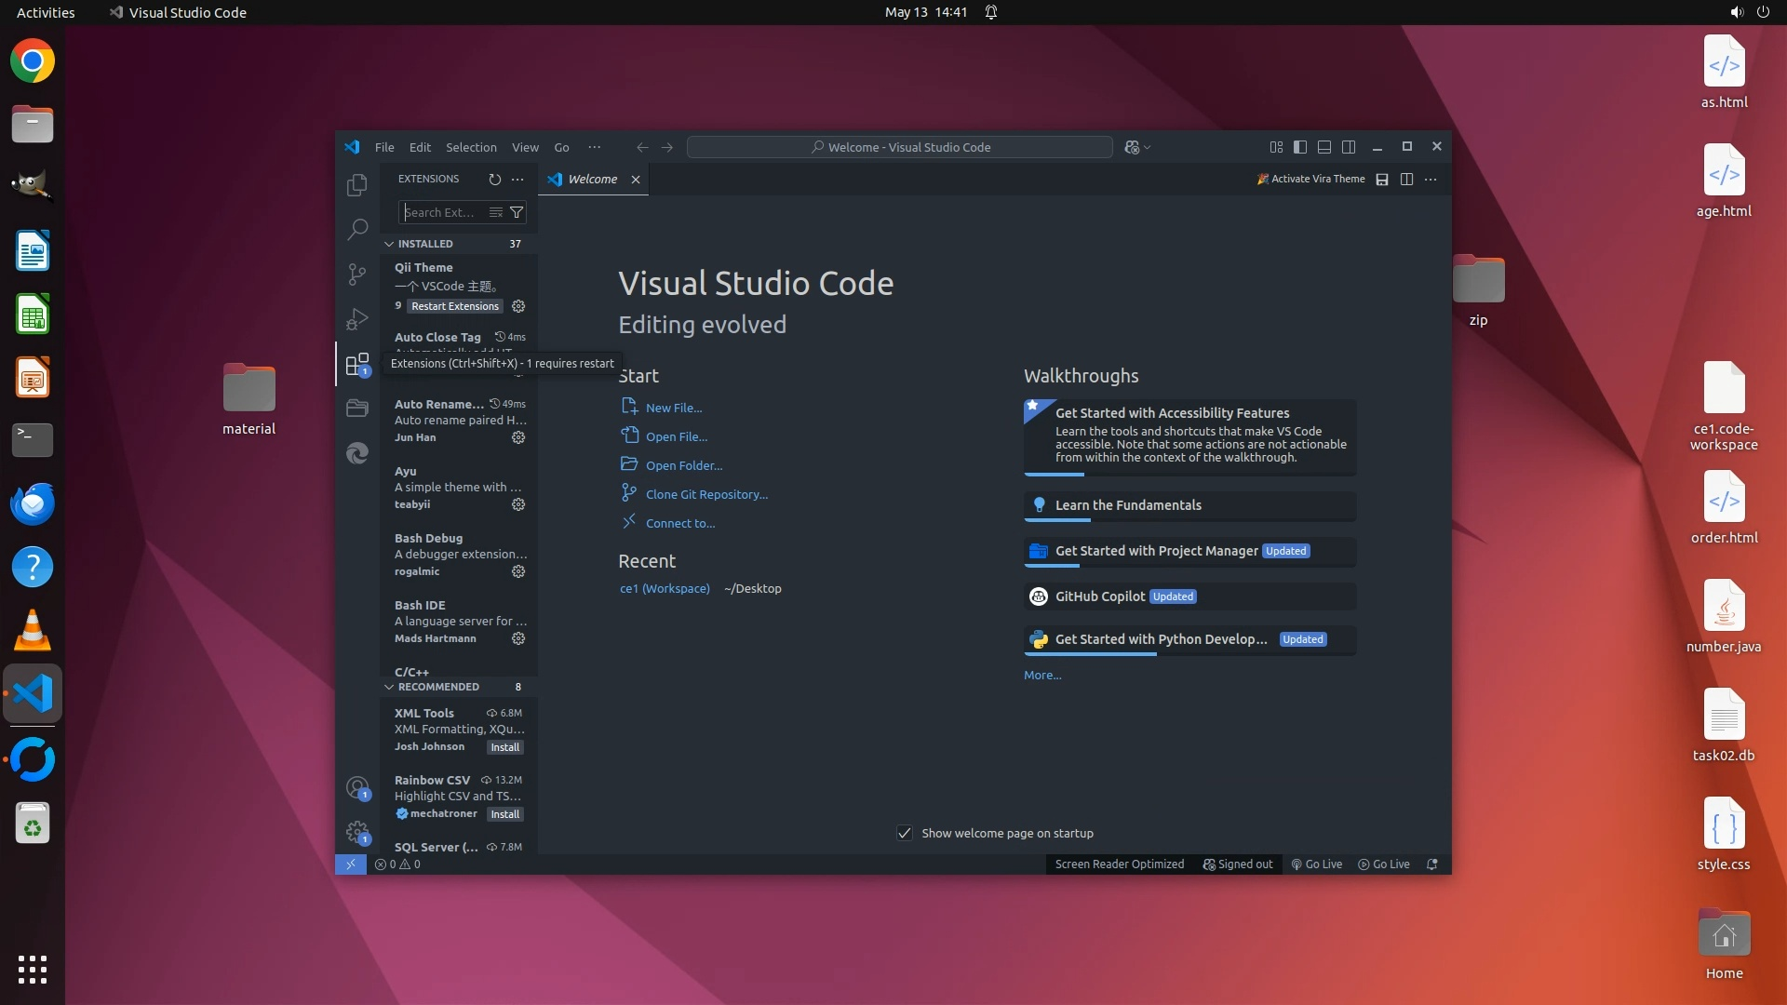Open the Selection menu

tap(471, 147)
